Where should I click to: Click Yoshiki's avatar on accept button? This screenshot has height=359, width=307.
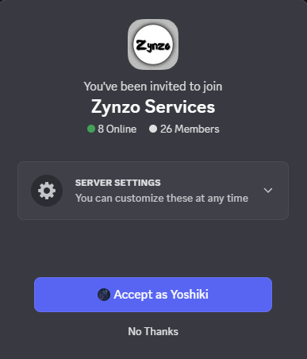click(104, 295)
